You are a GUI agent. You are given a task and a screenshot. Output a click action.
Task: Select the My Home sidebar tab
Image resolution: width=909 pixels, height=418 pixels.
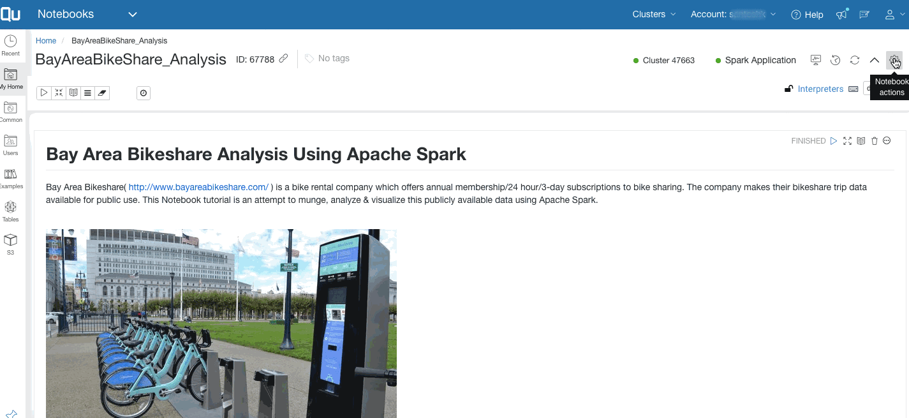[x=11, y=79]
